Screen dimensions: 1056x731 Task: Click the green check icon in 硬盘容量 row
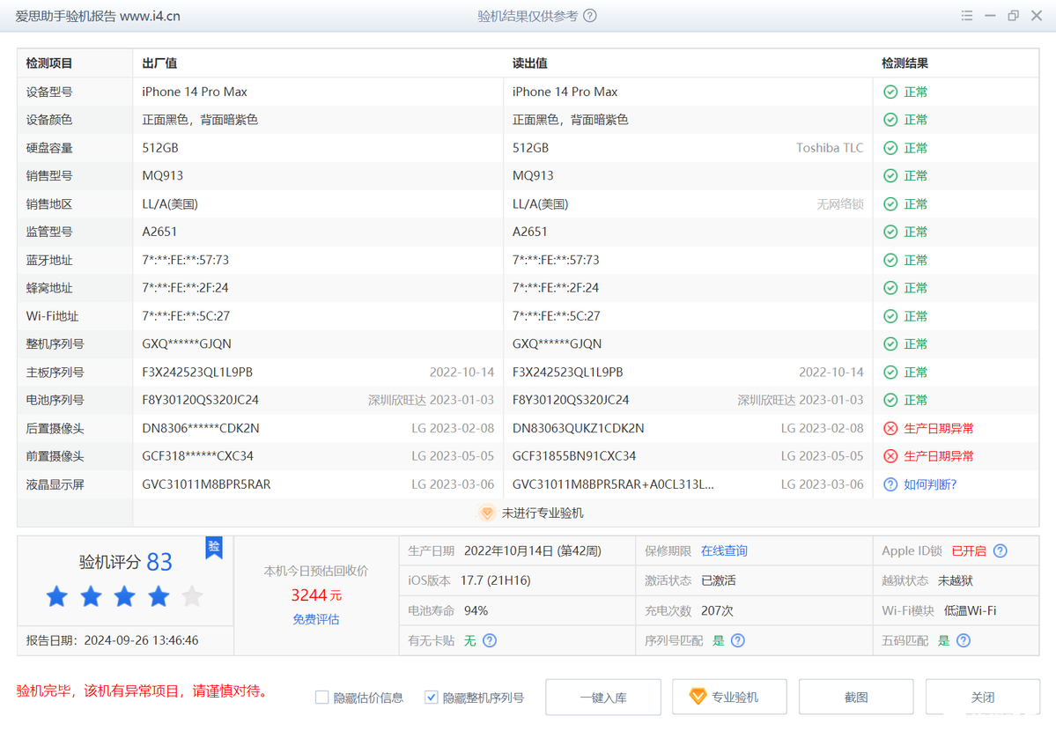click(x=890, y=148)
